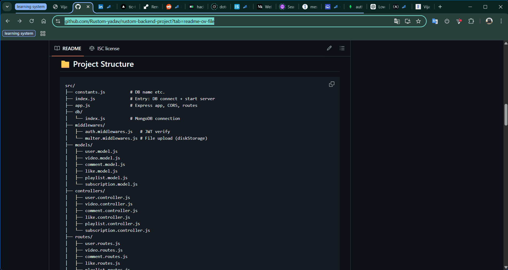Switch to the Sea browser tab
Image resolution: width=508 pixels, height=270 pixels.
pyautogui.click(x=287, y=7)
